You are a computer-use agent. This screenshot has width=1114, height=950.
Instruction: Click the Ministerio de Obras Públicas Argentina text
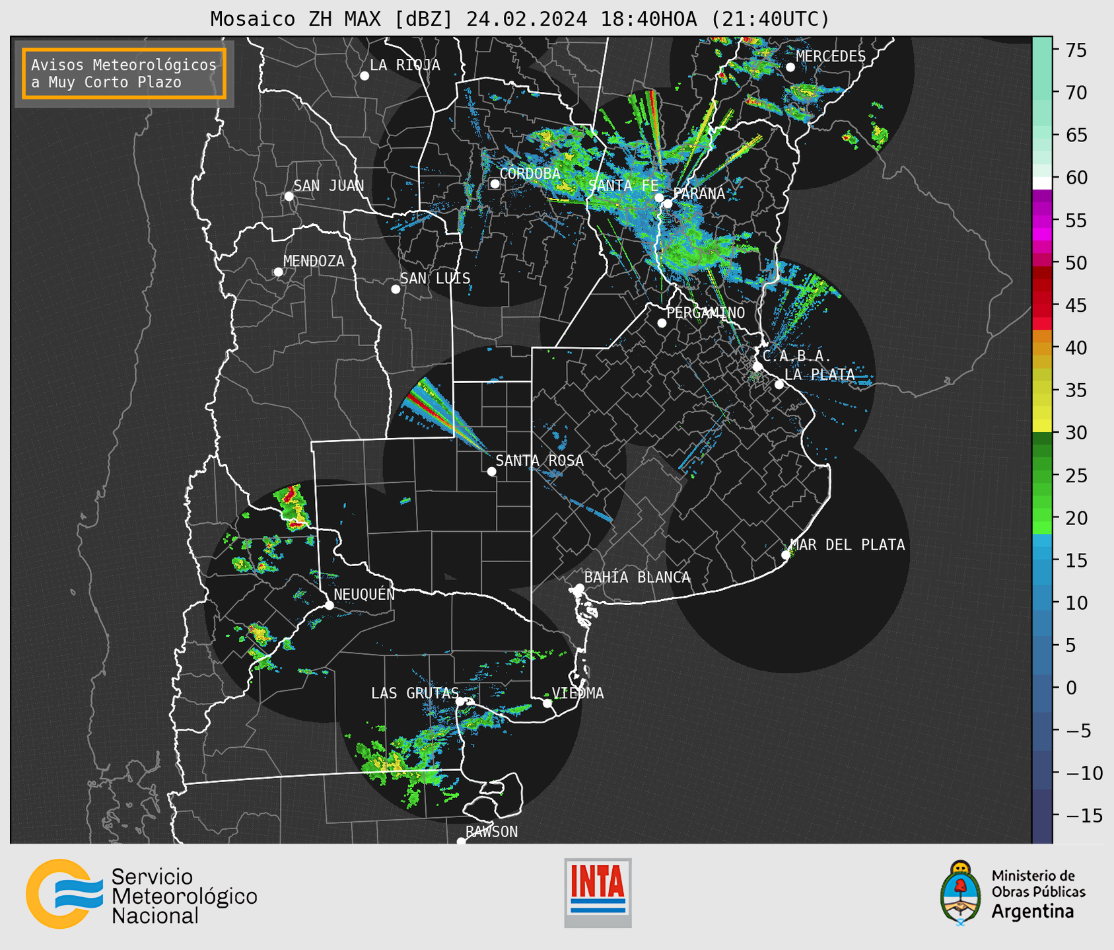point(1038,894)
